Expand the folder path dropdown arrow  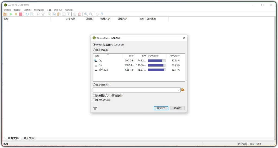(x=179, y=90)
